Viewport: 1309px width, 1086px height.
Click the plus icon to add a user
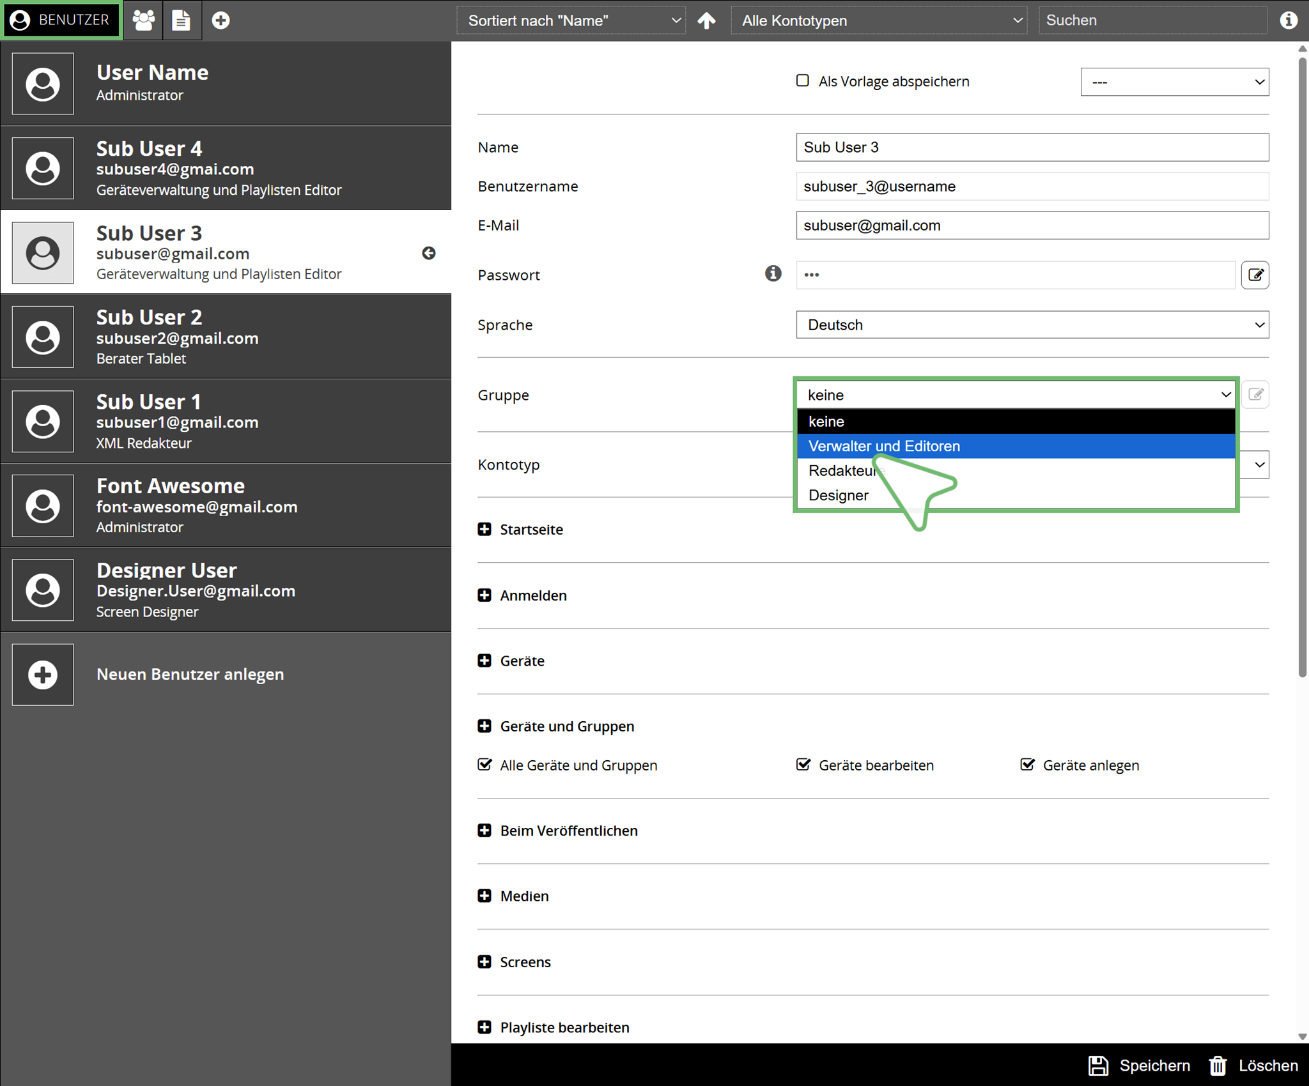[x=221, y=20]
